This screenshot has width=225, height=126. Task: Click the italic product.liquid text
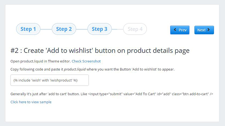pyautogui.click(x=75, y=69)
